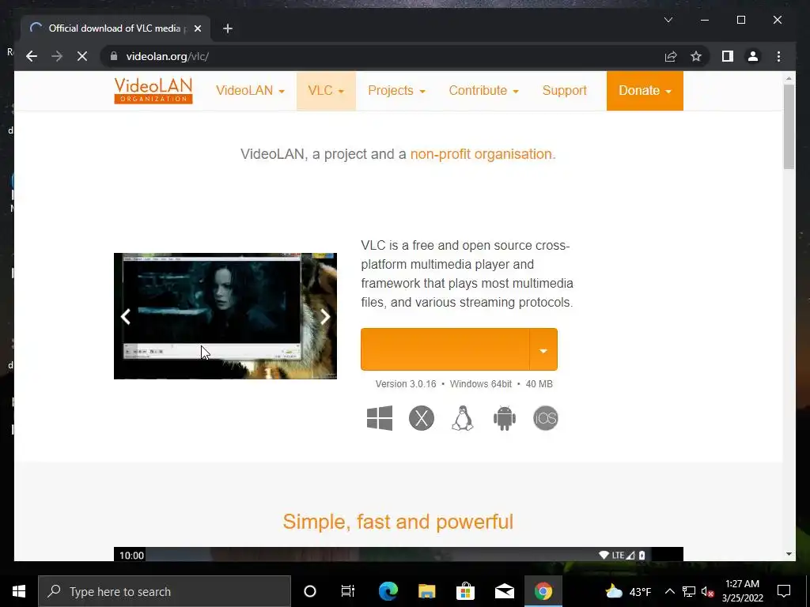Open the weather widget showing 43°F
810x607 pixels.
tap(627, 591)
